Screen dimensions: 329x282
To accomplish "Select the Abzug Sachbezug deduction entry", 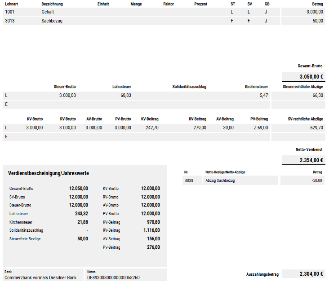I will pyautogui.click(x=220, y=181).
